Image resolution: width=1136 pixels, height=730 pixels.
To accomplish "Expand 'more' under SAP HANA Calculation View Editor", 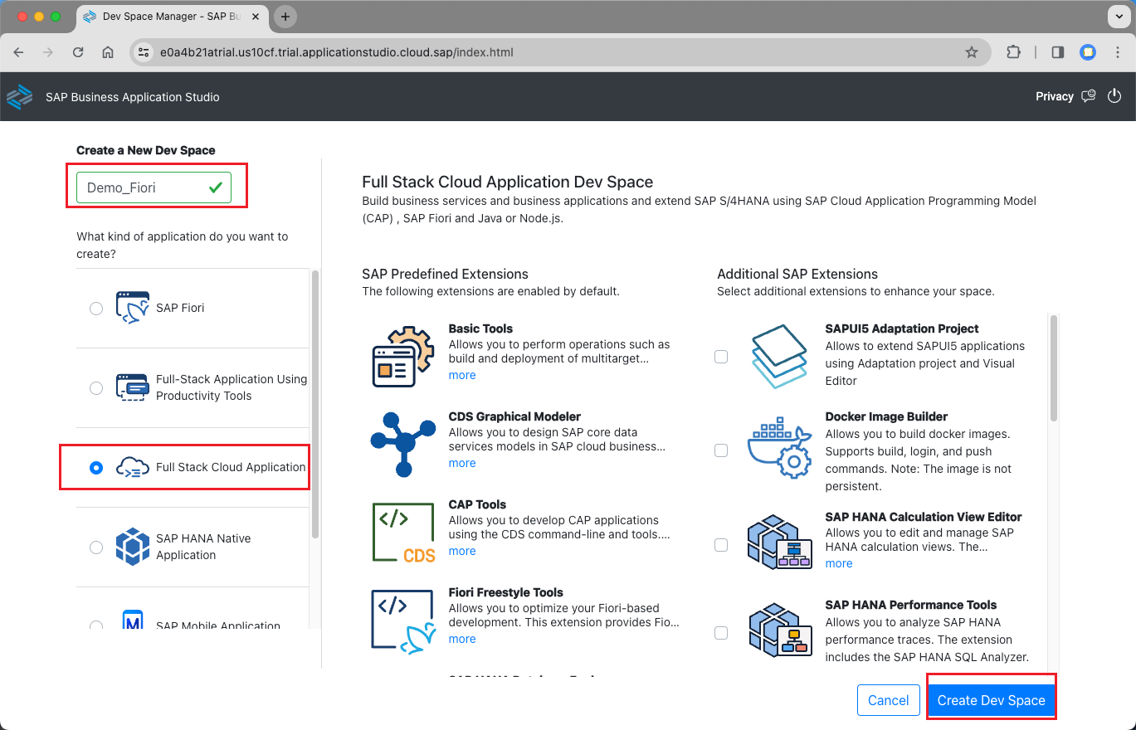I will pos(838,564).
